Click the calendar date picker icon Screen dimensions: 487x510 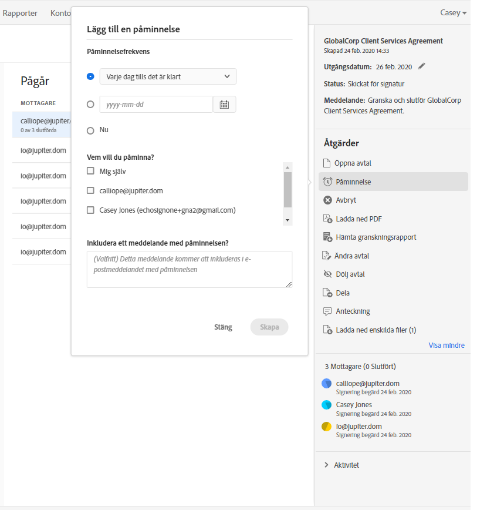[224, 105]
